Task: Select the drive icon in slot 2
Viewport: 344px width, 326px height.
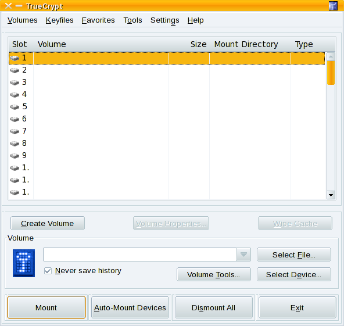Action: pyautogui.click(x=15, y=70)
